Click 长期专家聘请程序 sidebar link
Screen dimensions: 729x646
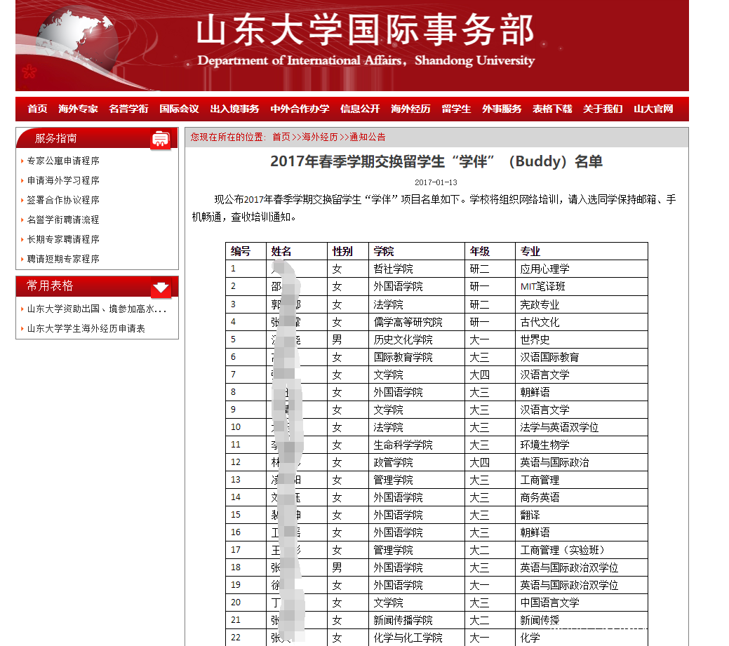point(63,239)
